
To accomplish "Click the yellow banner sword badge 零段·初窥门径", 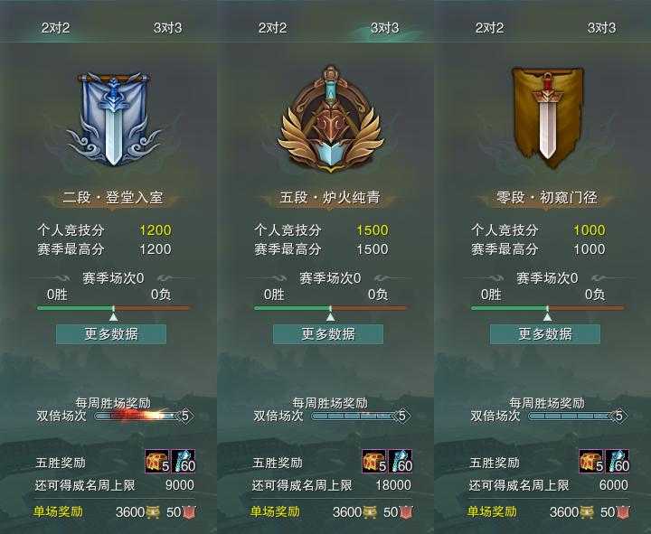I will click(x=548, y=118).
